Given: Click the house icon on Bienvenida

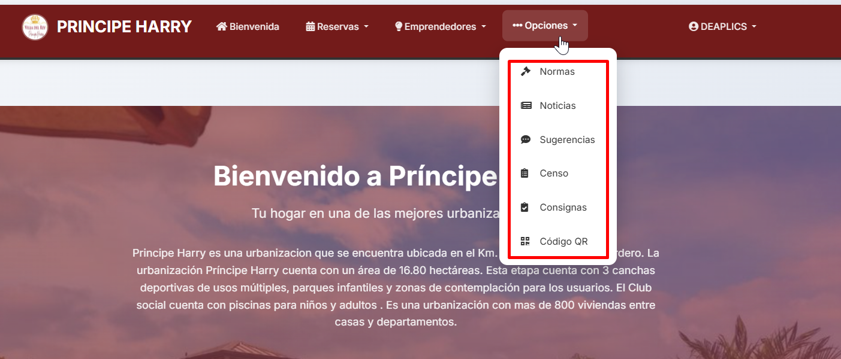Looking at the screenshot, I should pyautogui.click(x=222, y=26).
